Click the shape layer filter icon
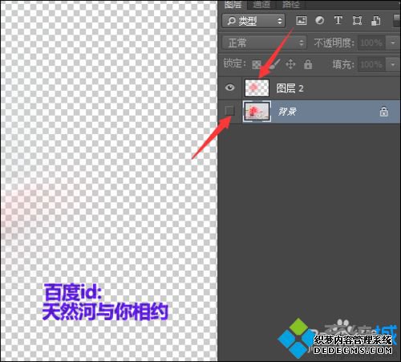401x362 pixels. click(357, 21)
